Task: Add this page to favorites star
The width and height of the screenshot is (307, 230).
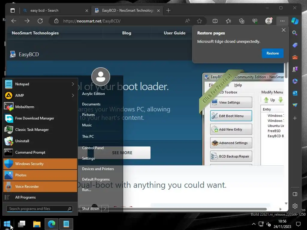Action: [x=199, y=21]
